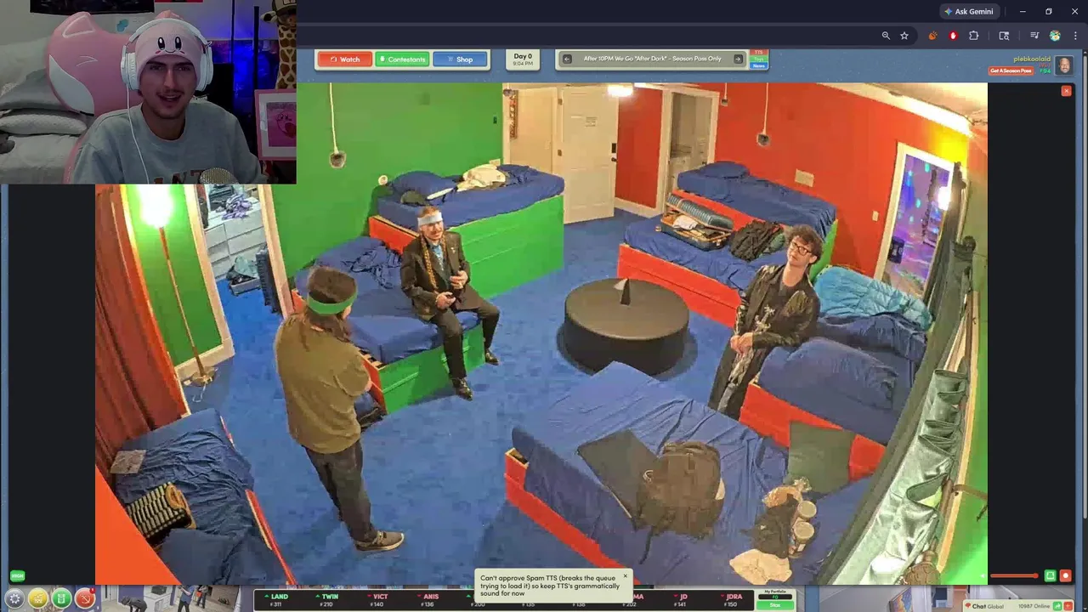The height and width of the screenshot is (612, 1088).
Task: Dismiss the Spam TTS notification
Action: pos(625,576)
